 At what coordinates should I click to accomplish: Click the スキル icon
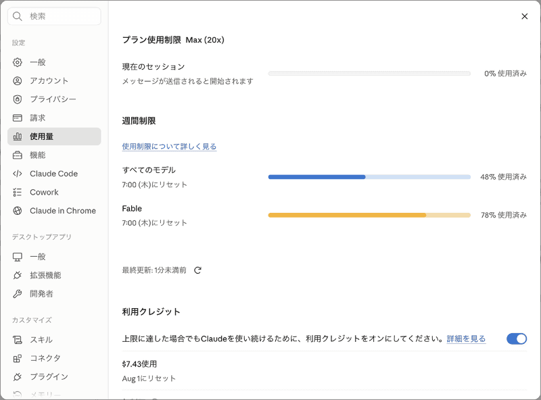tap(18, 340)
